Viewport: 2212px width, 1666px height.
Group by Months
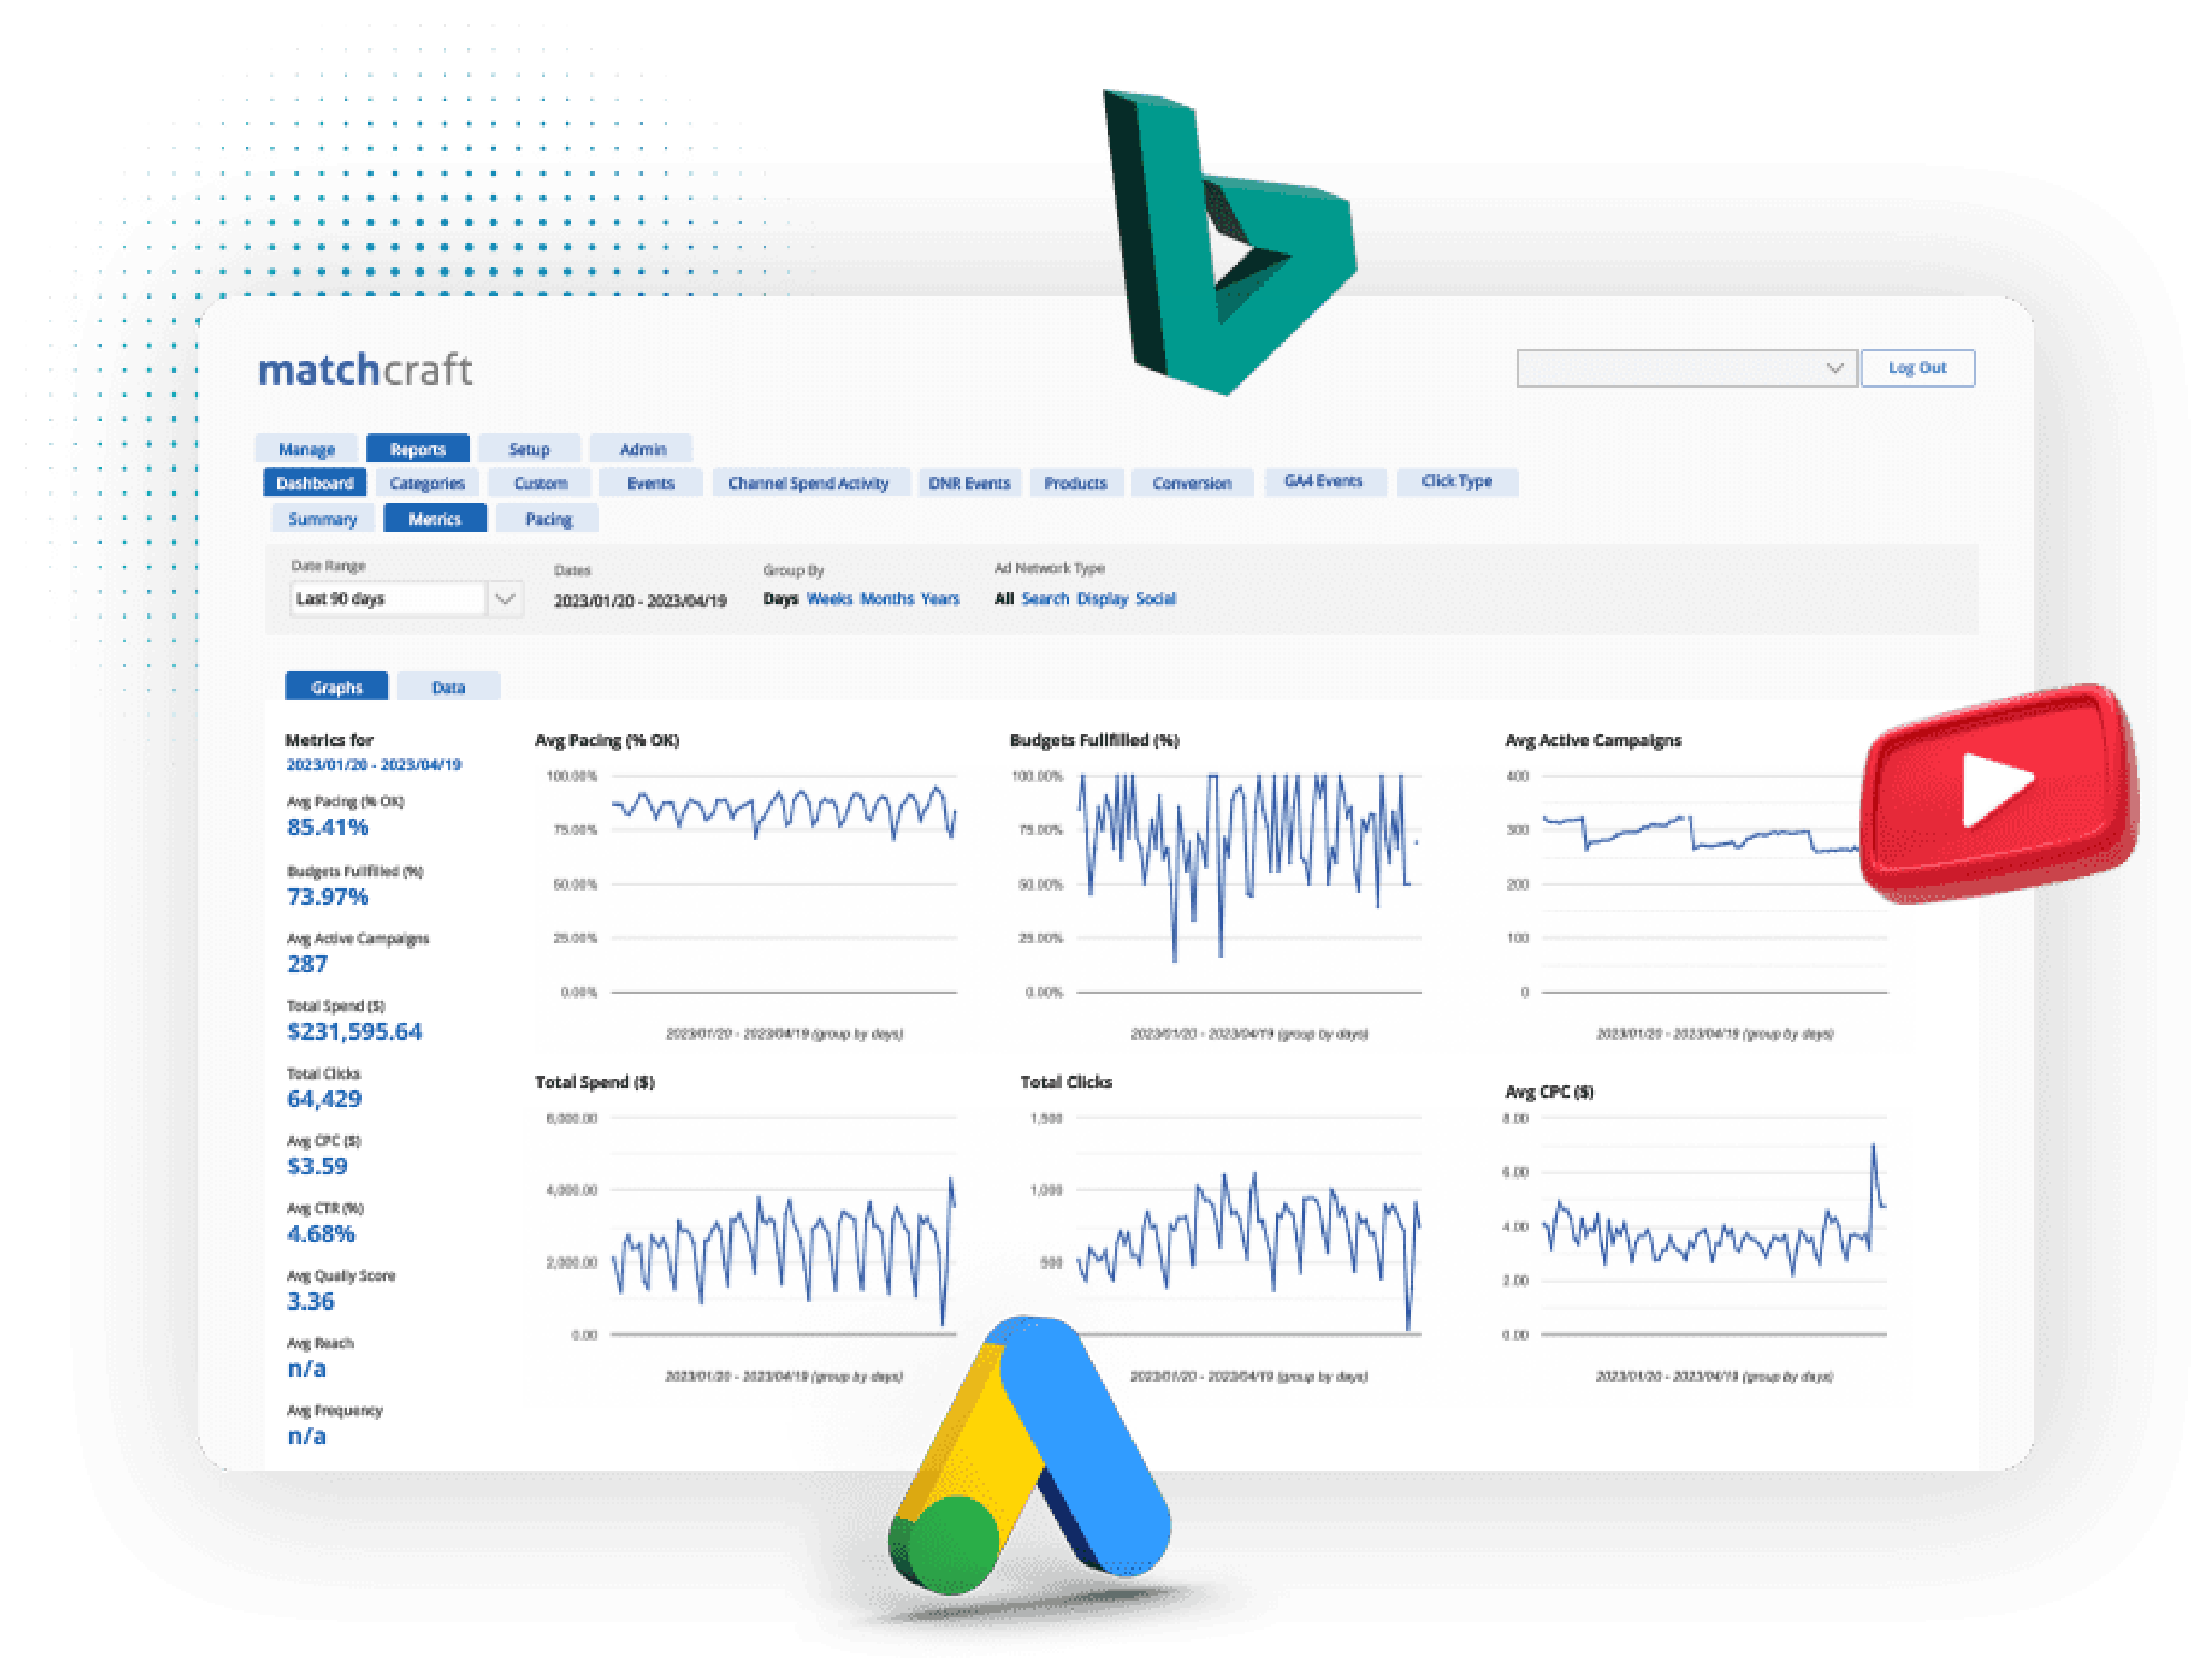coord(887,599)
